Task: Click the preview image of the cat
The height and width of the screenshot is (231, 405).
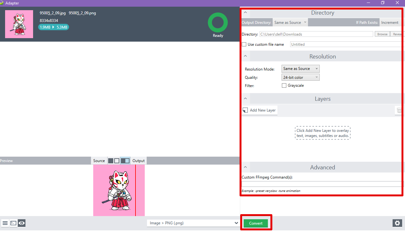Action: [119, 190]
